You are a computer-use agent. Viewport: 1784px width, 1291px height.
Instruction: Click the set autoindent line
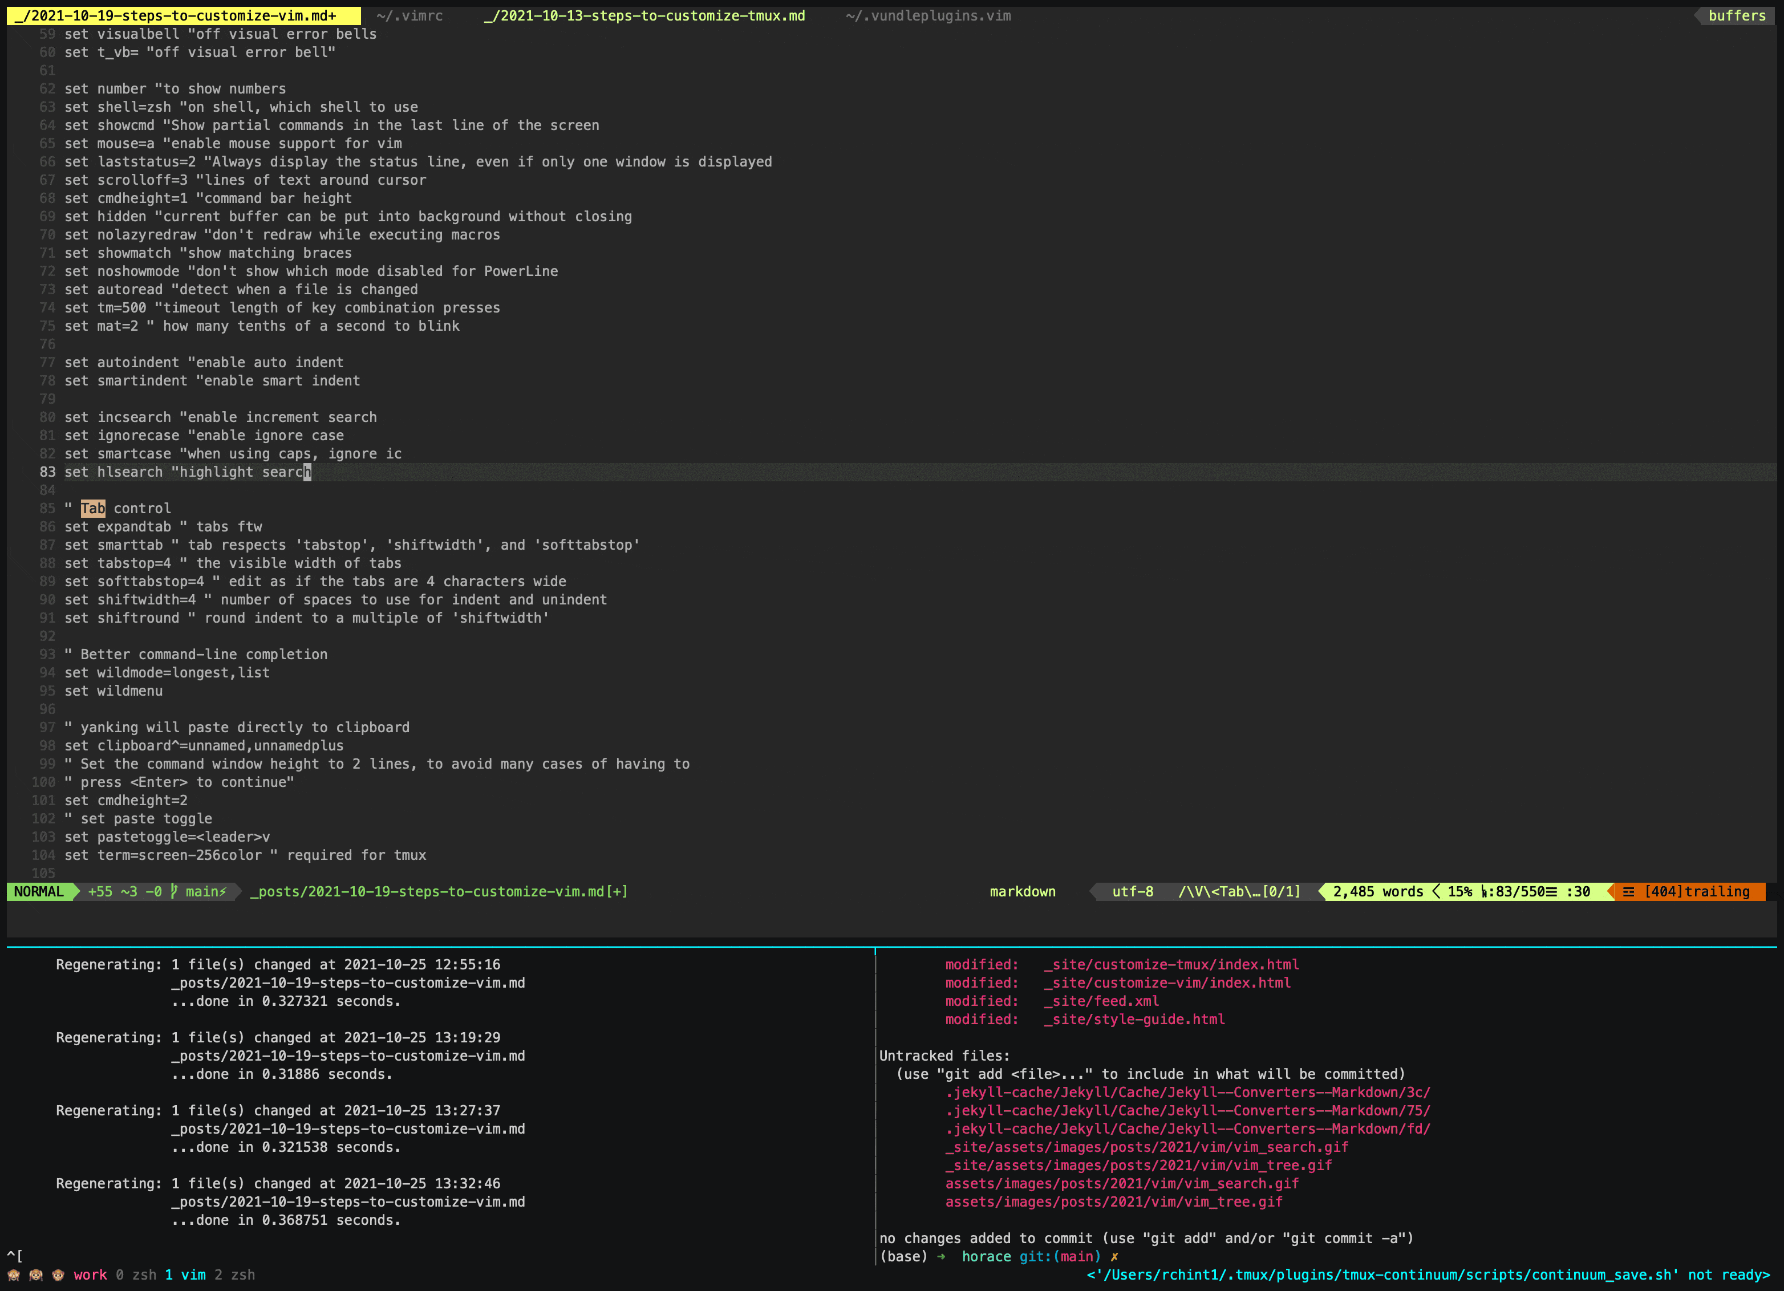pyautogui.click(x=205, y=363)
